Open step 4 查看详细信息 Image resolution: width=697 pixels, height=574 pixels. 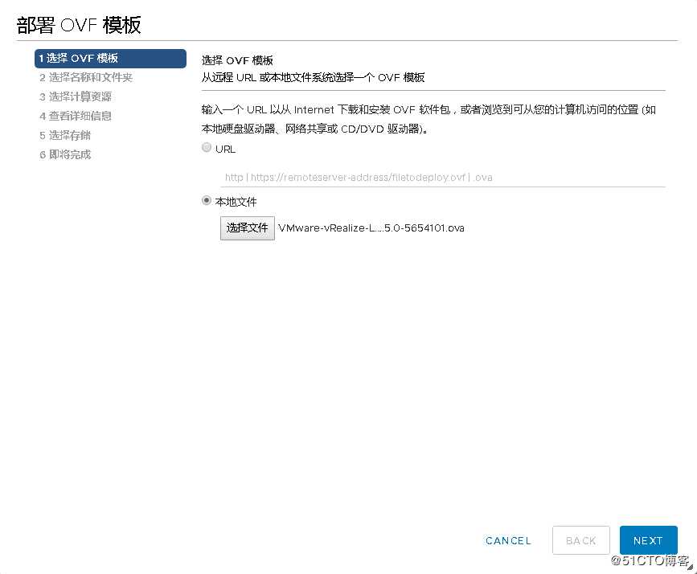coord(76,116)
